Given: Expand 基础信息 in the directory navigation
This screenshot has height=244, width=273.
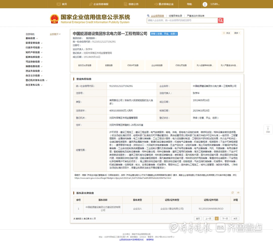Looking at the screenshot, I should point(32,38).
